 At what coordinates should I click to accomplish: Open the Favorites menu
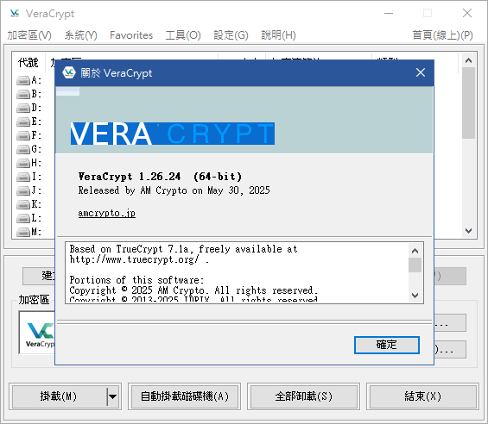131,35
